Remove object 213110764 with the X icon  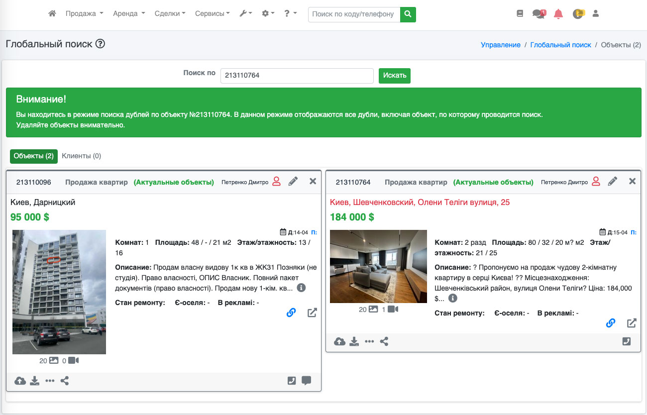coord(632,182)
